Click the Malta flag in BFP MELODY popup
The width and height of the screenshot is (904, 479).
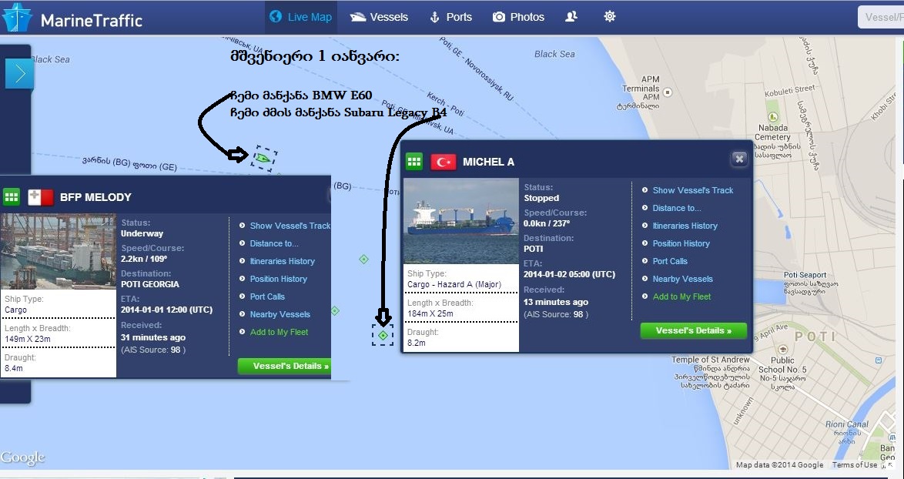(40, 197)
